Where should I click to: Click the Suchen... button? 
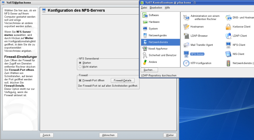coord(149,70)
